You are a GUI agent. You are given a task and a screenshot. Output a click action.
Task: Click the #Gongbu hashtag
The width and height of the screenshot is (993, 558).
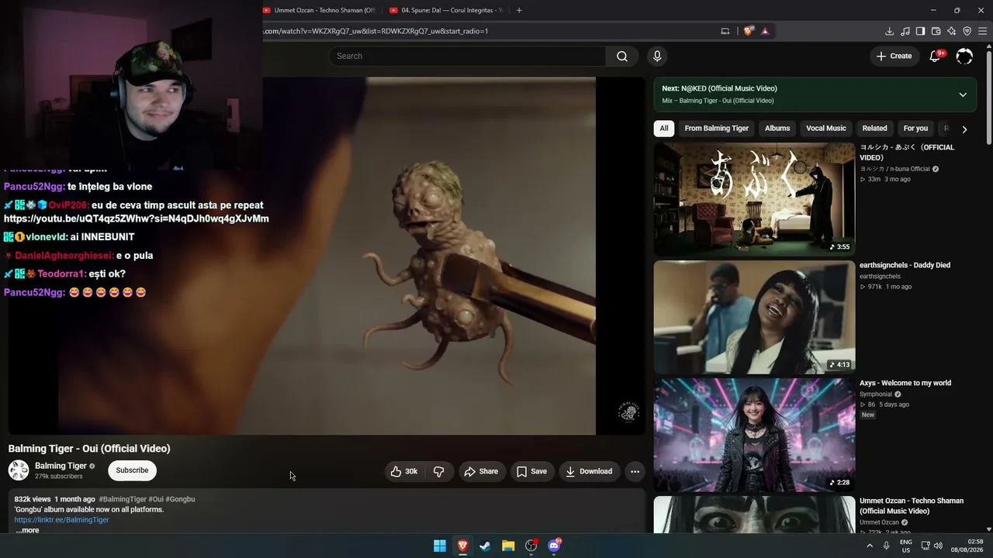point(180,499)
